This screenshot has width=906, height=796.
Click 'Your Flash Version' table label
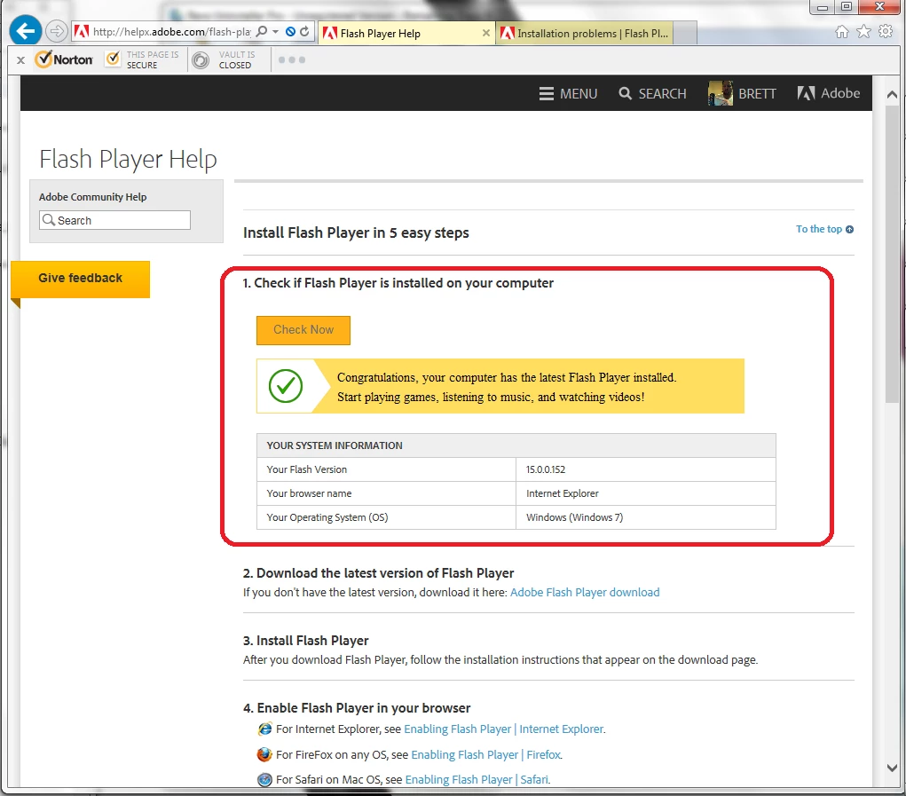[307, 469]
